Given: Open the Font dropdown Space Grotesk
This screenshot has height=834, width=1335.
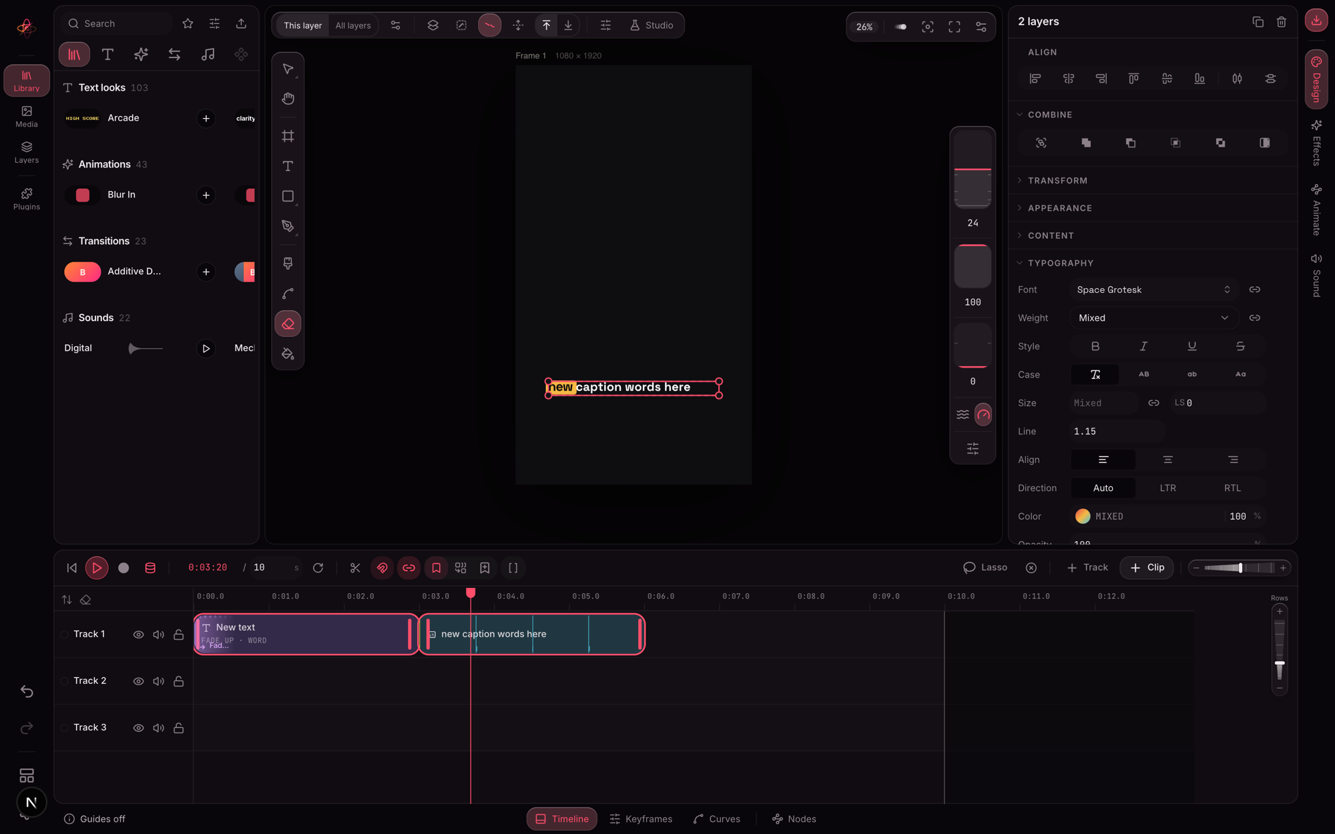Looking at the screenshot, I should pyautogui.click(x=1153, y=290).
